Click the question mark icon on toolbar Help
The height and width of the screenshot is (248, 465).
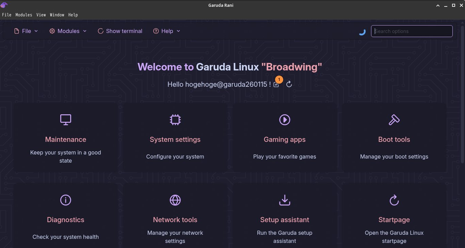pyautogui.click(x=156, y=31)
